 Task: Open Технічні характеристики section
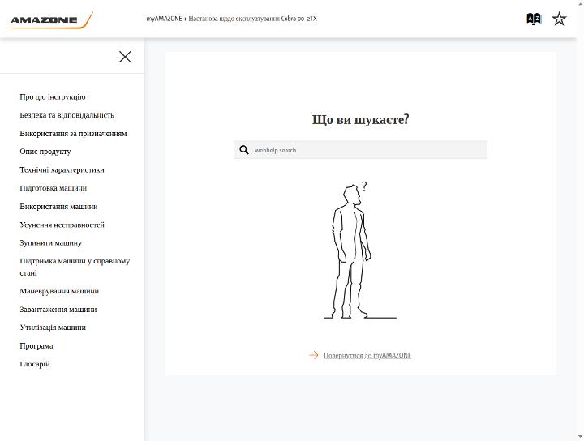point(62,169)
